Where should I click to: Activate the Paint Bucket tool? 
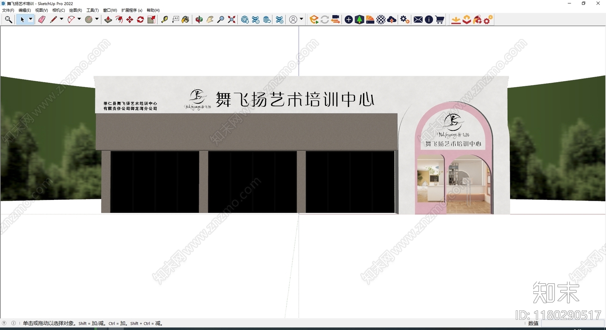pos(186,20)
